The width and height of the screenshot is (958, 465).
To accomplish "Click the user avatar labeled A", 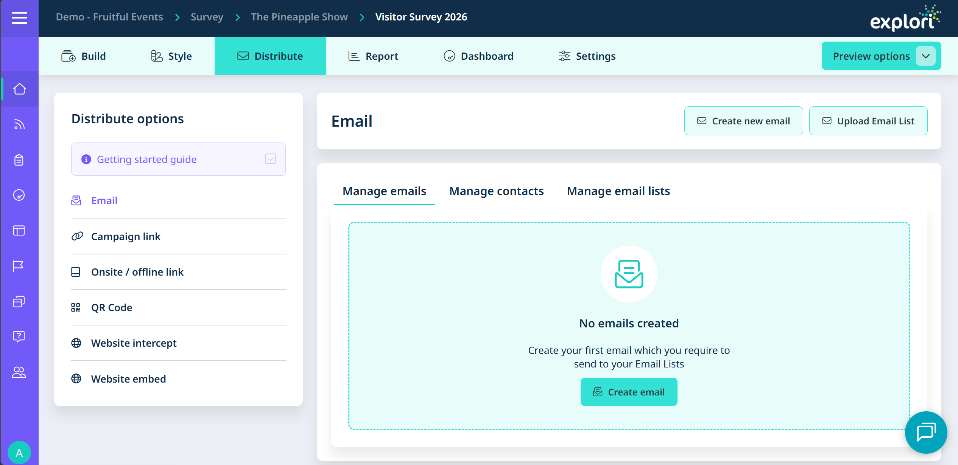I will (x=19, y=453).
